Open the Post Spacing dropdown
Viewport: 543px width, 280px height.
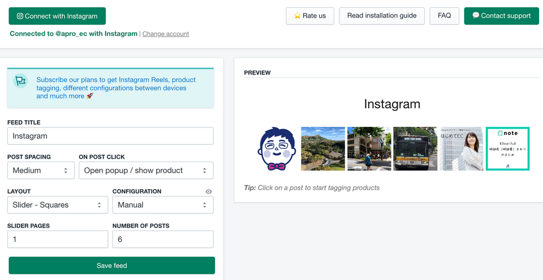(x=41, y=170)
